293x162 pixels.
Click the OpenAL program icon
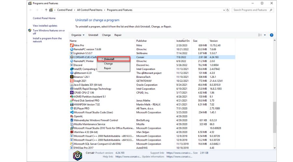[72, 116]
